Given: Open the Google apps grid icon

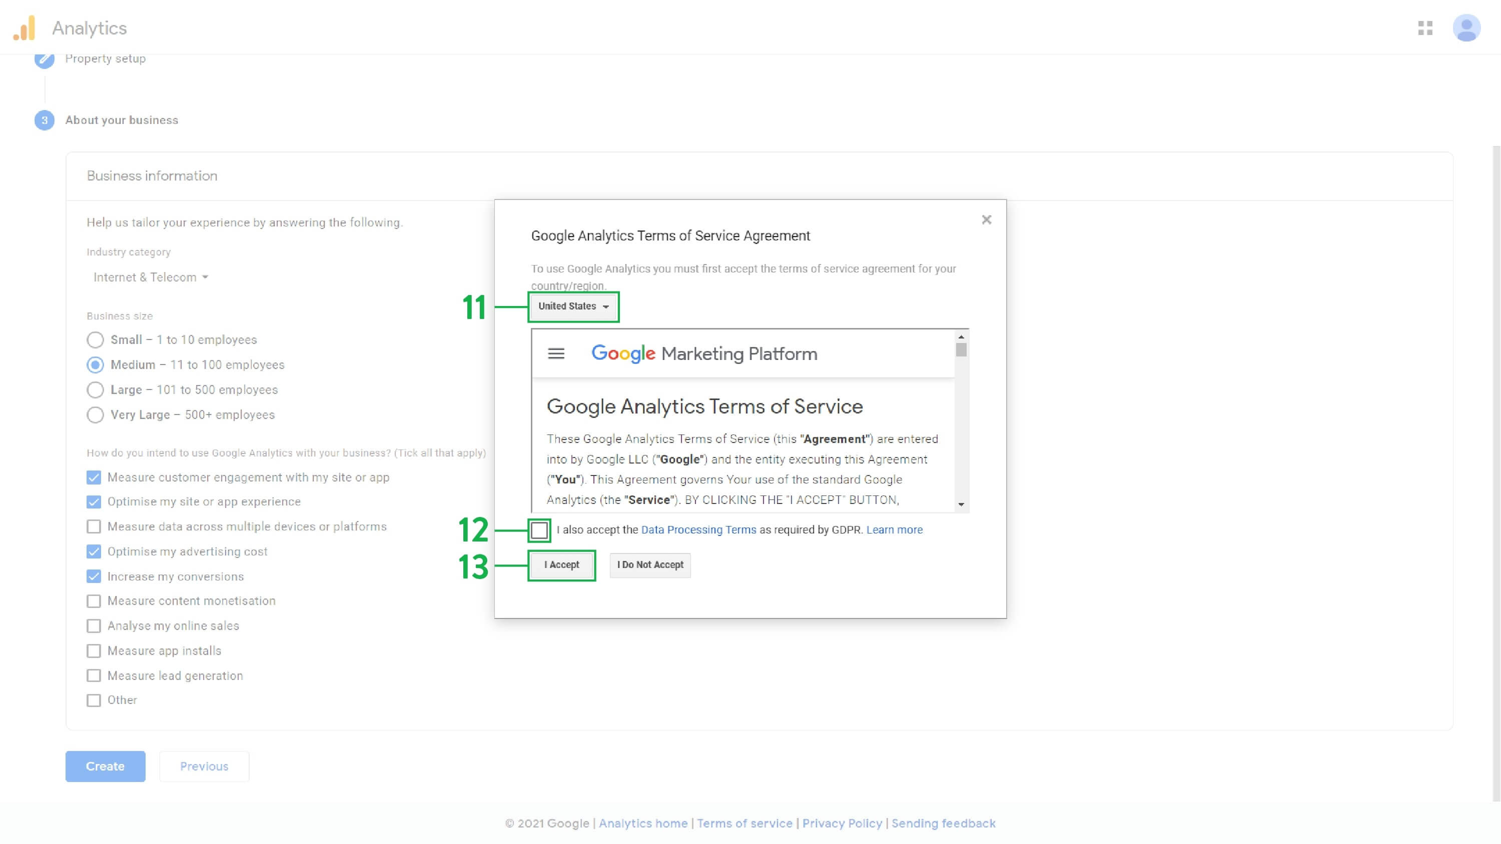Looking at the screenshot, I should [1426, 27].
